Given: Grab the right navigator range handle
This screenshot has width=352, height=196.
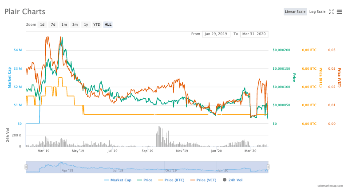Looking at the screenshot, I should (269, 167).
